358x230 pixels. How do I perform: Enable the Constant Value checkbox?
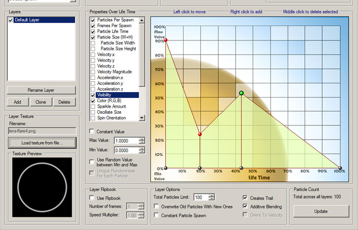pyautogui.click(x=92, y=131)
